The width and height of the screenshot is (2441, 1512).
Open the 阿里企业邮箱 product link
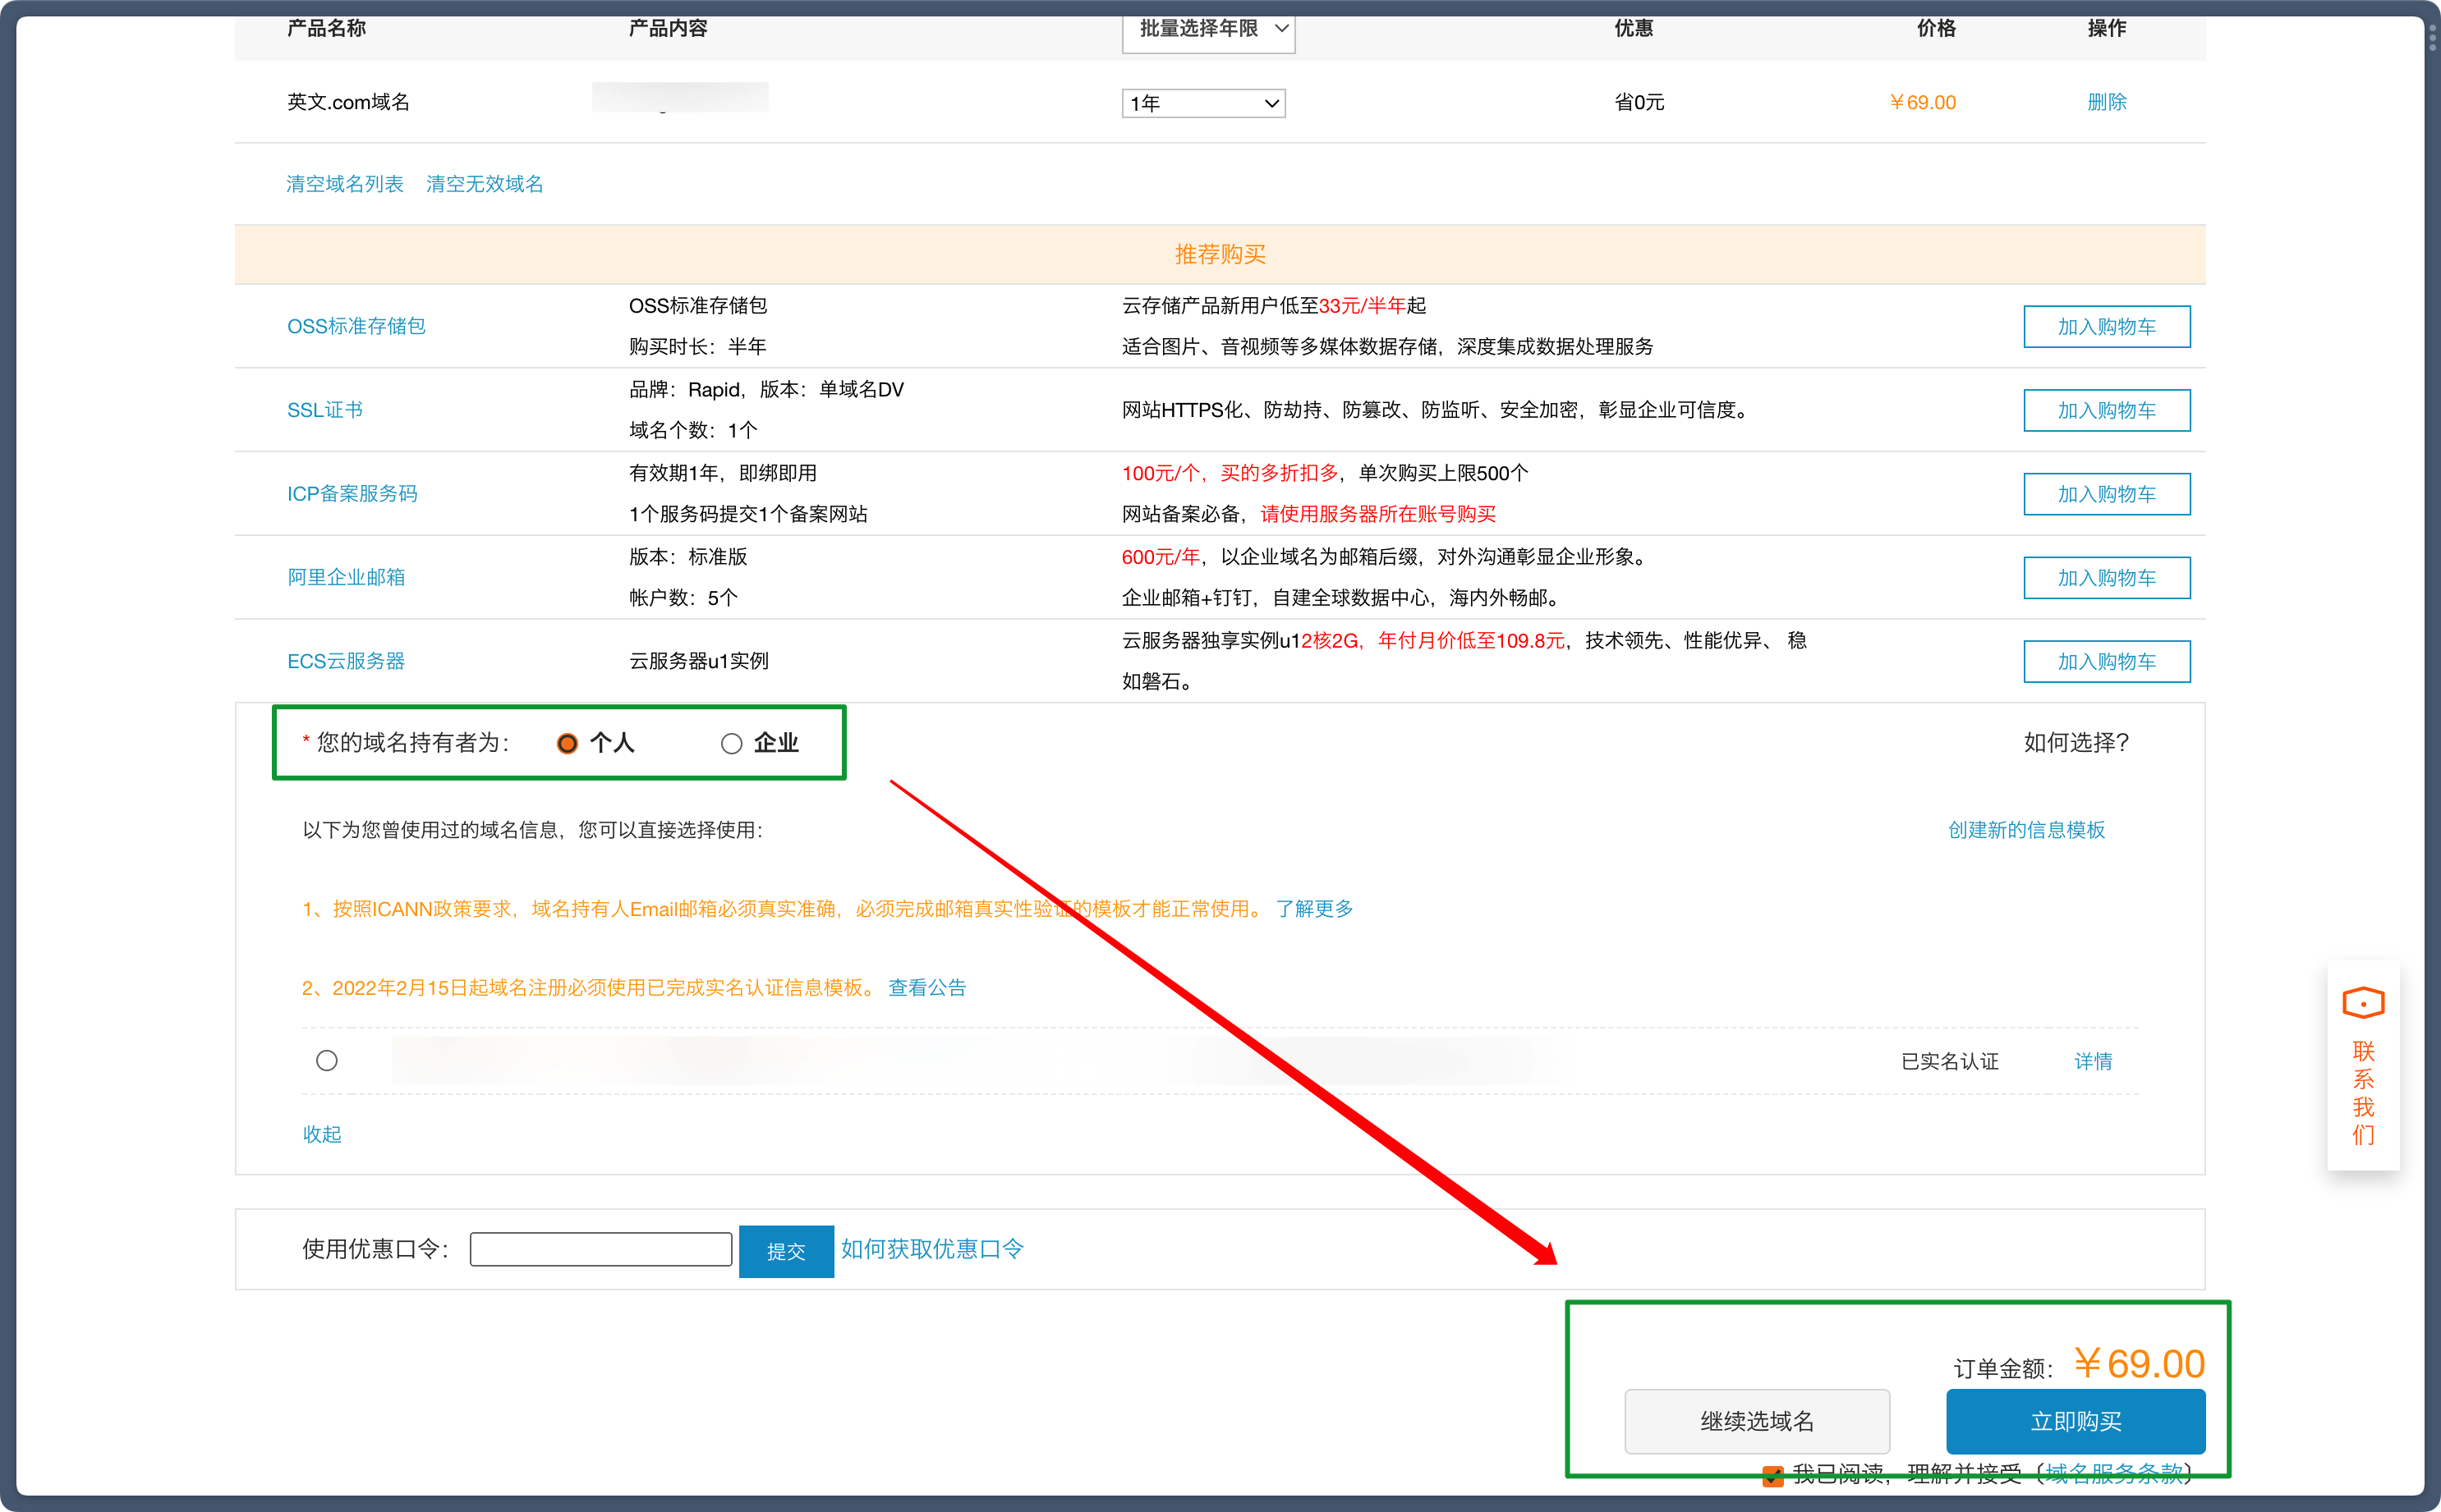(x=346, y=577)
